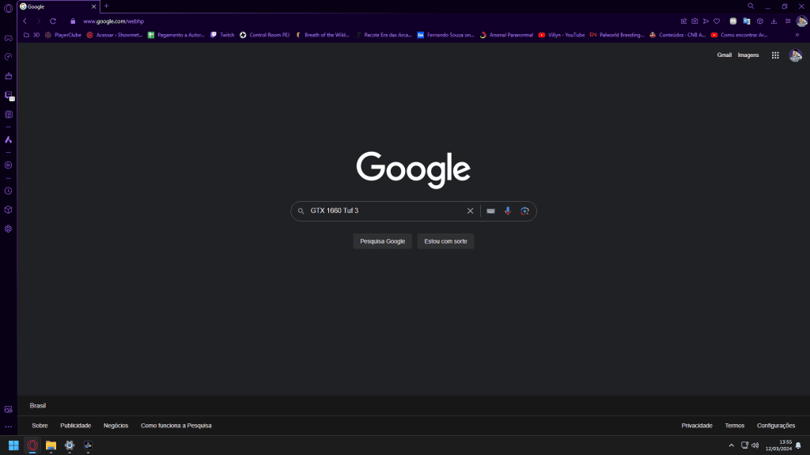810x455 pixels.
Task: Open Fernando Souza Behance bookmark
Action: (x=445, y=35)
